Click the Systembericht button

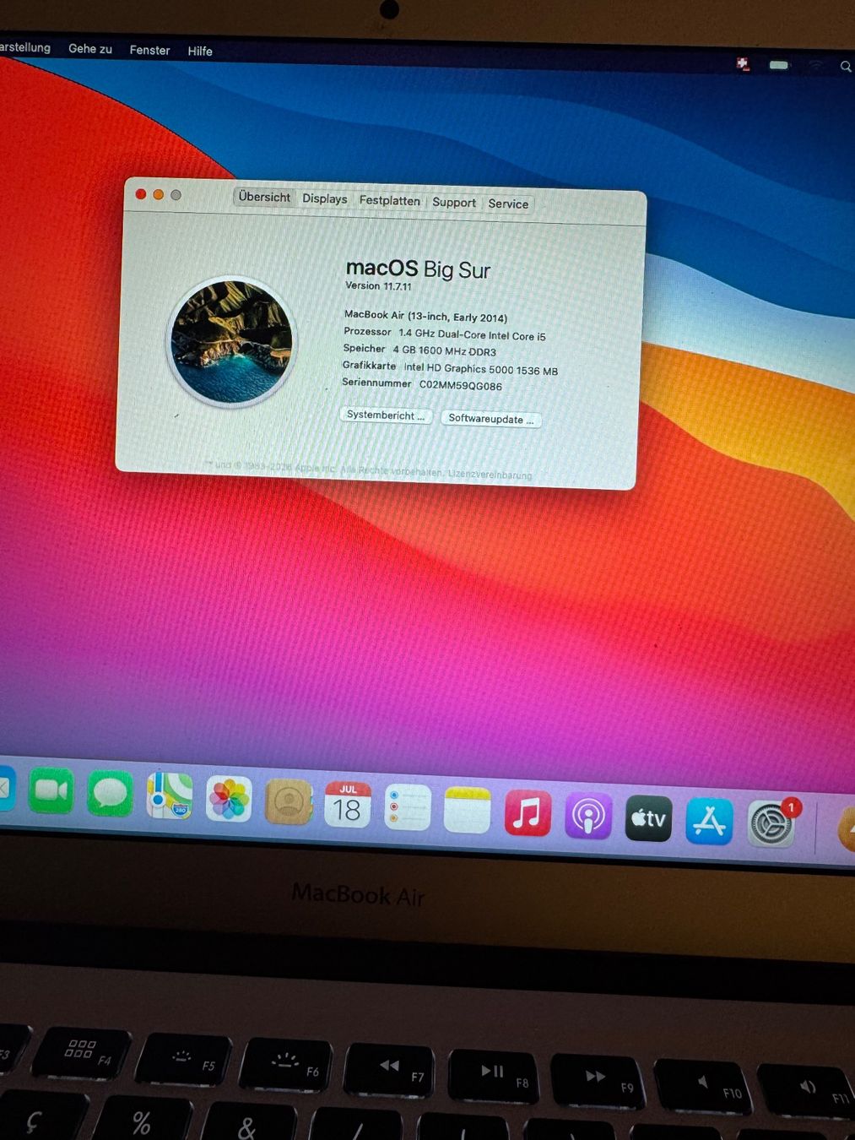(x=386, y=415)
